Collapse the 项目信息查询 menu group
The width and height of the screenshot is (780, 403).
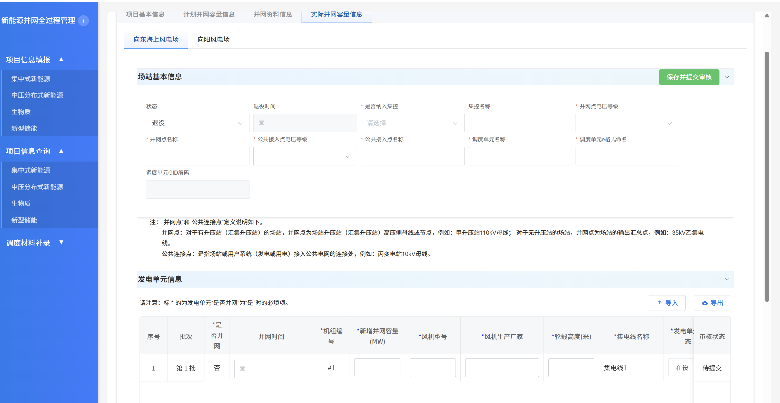pos(61,151)
